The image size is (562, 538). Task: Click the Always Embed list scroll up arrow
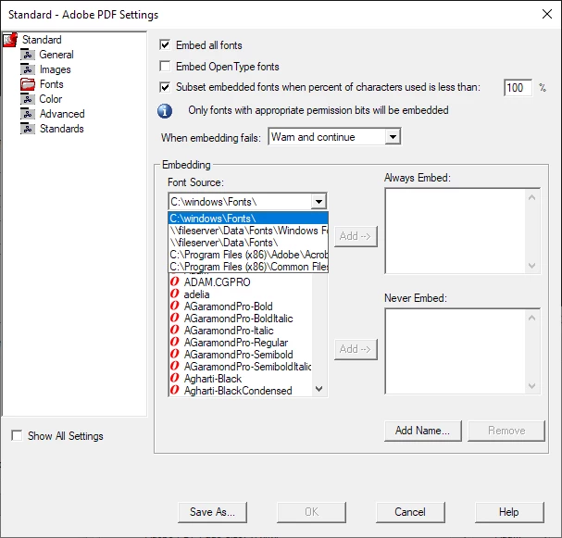point(531,197)
